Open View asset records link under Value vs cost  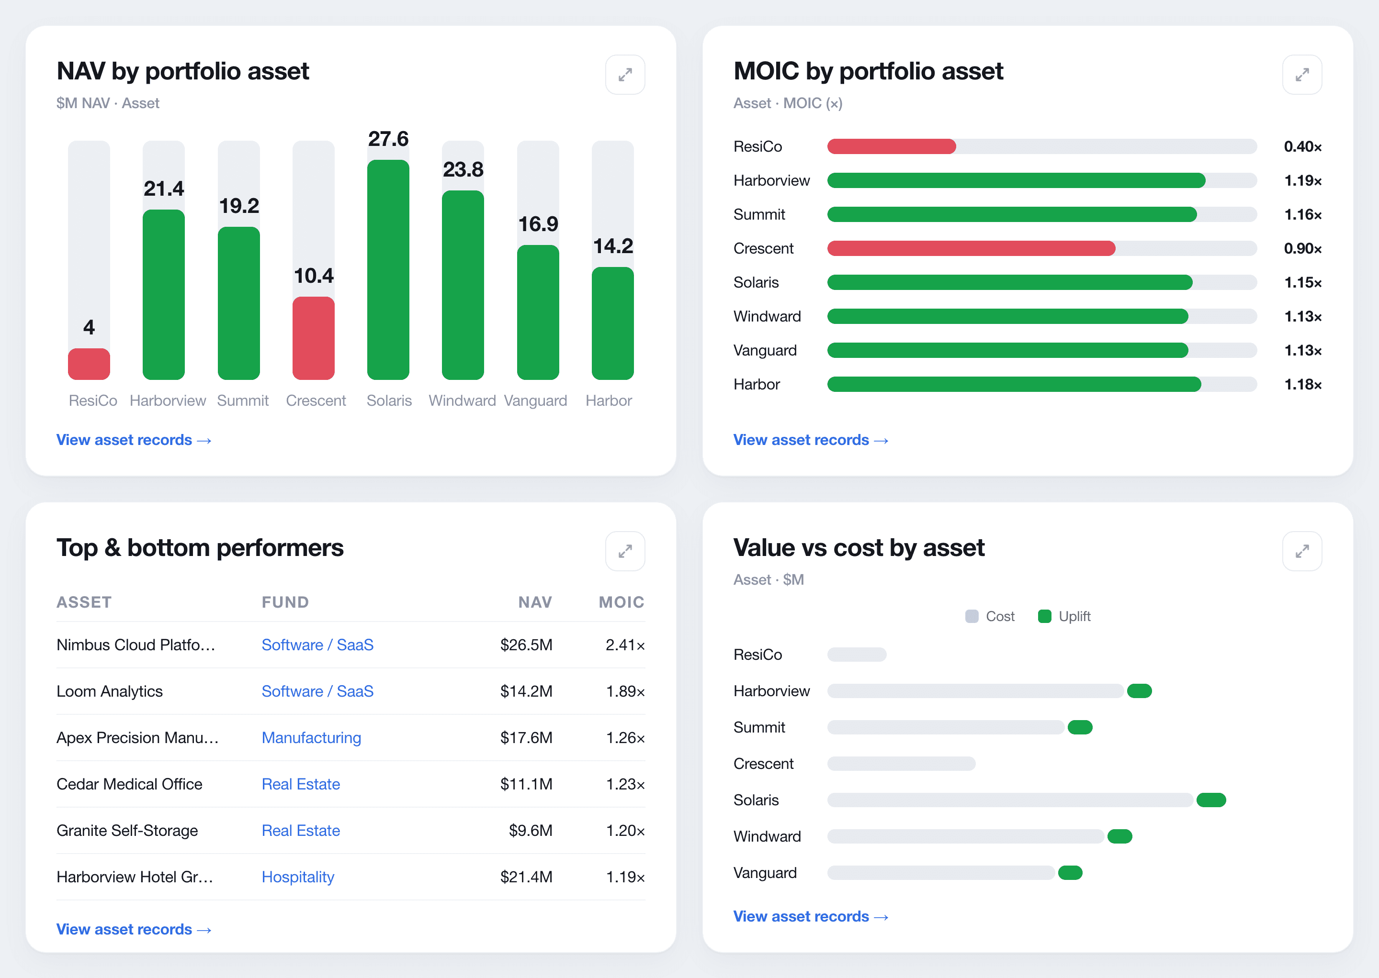[811, 917]
